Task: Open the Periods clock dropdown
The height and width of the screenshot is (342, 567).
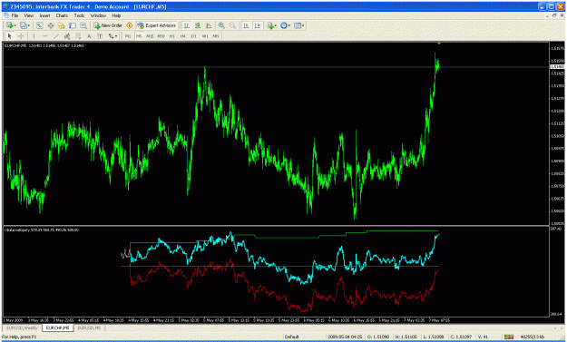Action: point(285,25)
